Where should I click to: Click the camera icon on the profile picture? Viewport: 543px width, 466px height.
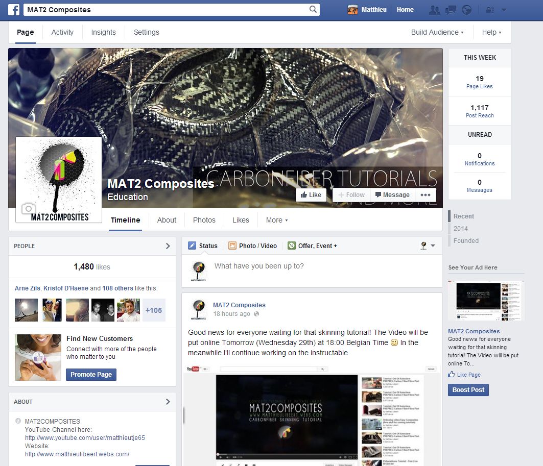[x=28, y=209]
